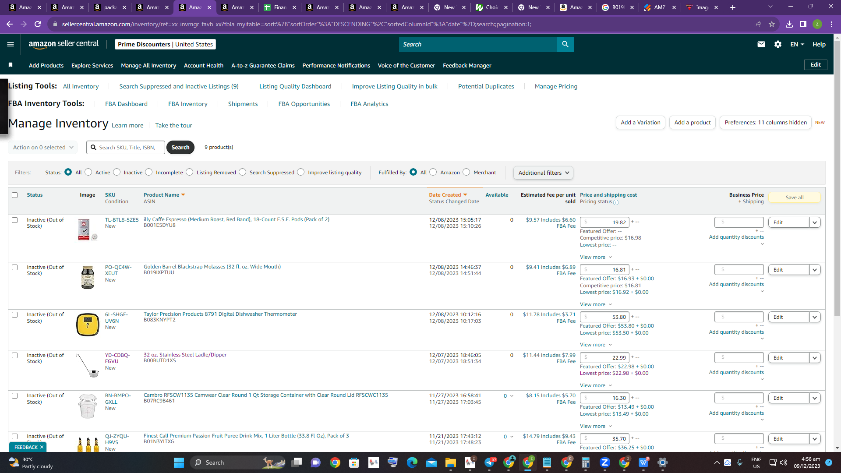
Task: Open the browser tab list chevron
Action: point(770,7)
